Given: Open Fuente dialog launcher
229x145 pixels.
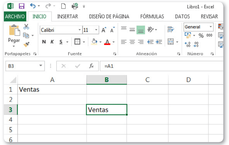Looking at the screenshot, I should point(115,54).
